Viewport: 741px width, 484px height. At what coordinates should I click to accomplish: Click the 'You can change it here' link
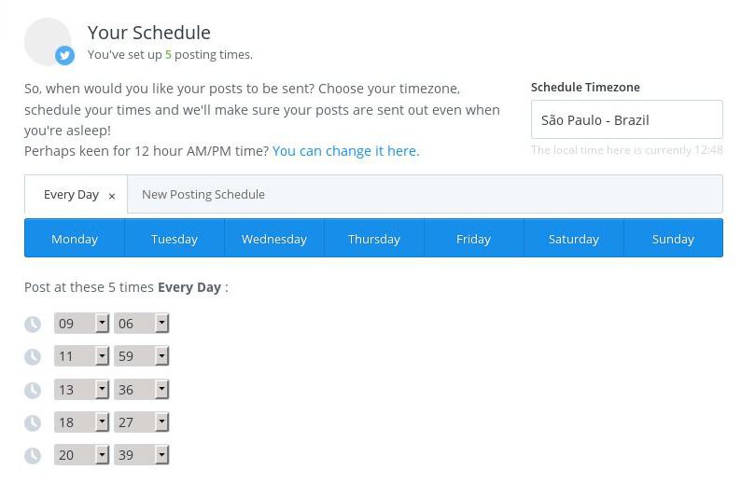click(x=345, y=151)
